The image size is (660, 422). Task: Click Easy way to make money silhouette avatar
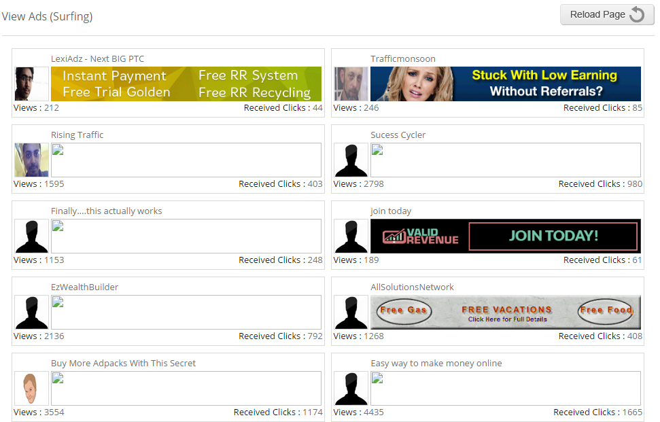point(351,388)
